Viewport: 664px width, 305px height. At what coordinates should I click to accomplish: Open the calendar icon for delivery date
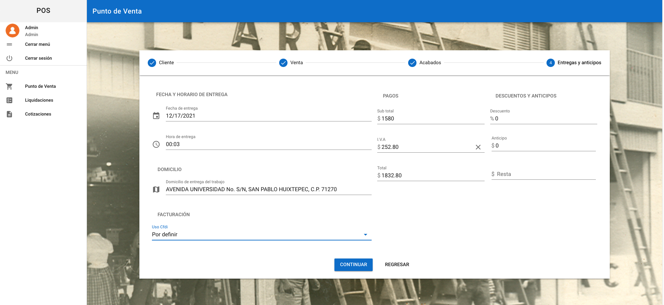click(x=156, y=116)
